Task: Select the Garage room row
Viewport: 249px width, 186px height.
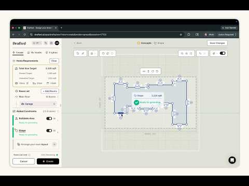Action: click(38, 104)
